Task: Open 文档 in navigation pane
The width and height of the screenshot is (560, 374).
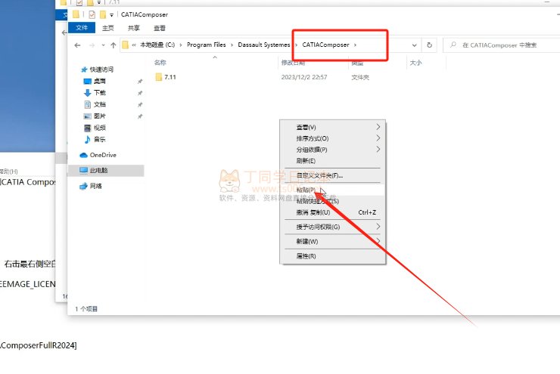Action: click(x=95, y=104)
